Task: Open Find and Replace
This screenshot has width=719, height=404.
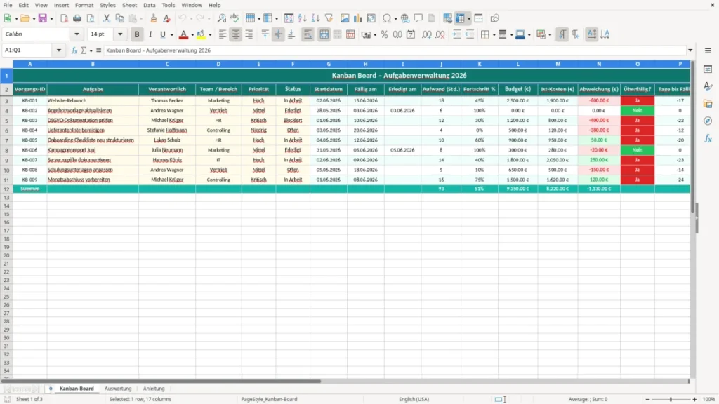Action: (x=221, y=18)
